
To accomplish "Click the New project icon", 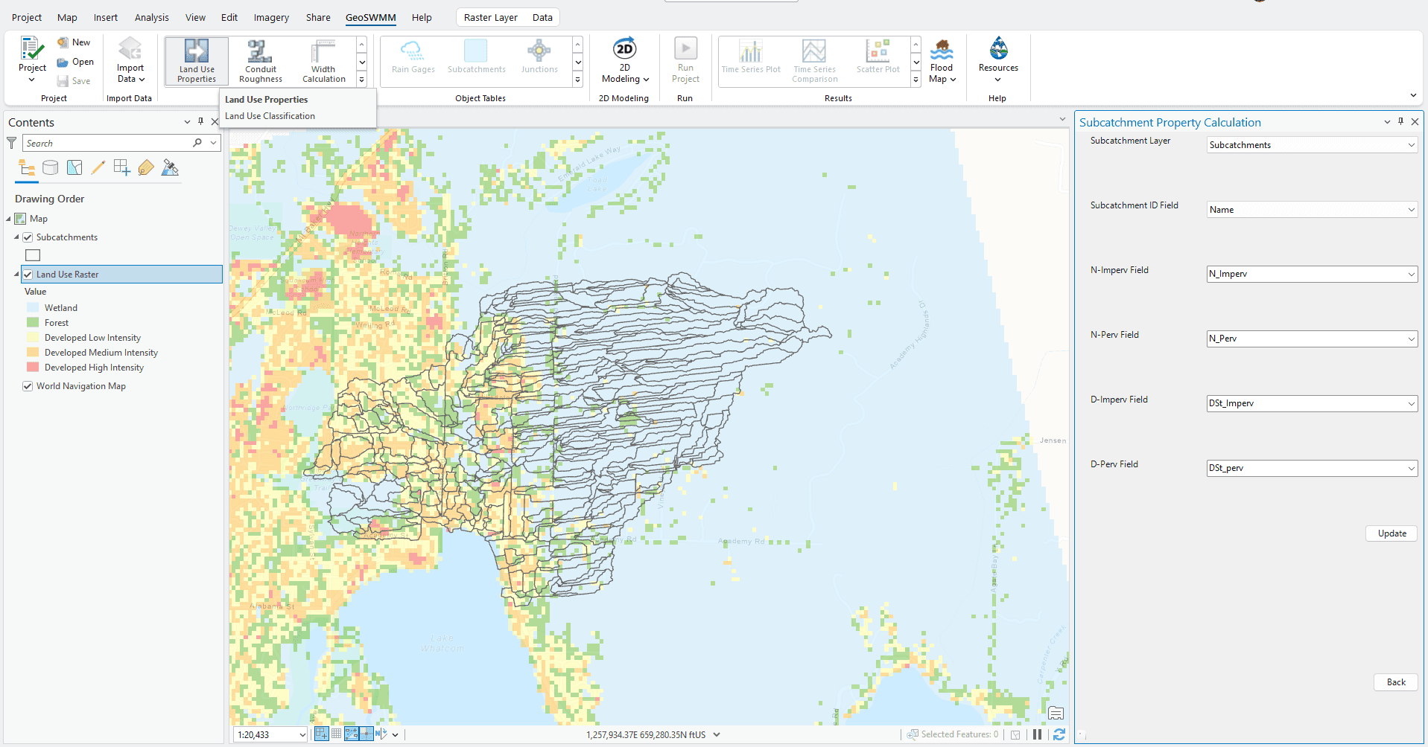I will [63, 42].
